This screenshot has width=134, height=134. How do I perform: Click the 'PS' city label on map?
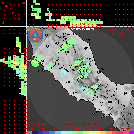(x=79, y=33)
